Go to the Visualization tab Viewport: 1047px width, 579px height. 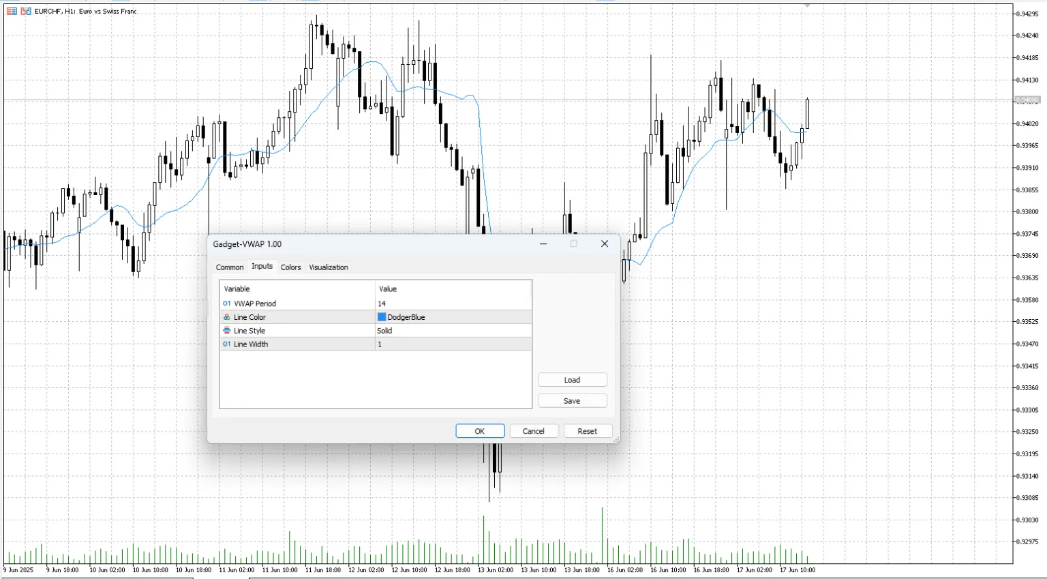[329, 267]
